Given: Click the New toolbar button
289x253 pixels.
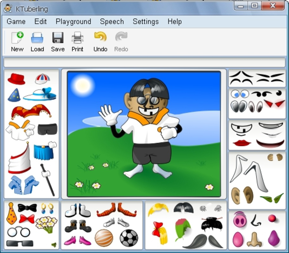Looking at the screenshot, I should 17,42.
